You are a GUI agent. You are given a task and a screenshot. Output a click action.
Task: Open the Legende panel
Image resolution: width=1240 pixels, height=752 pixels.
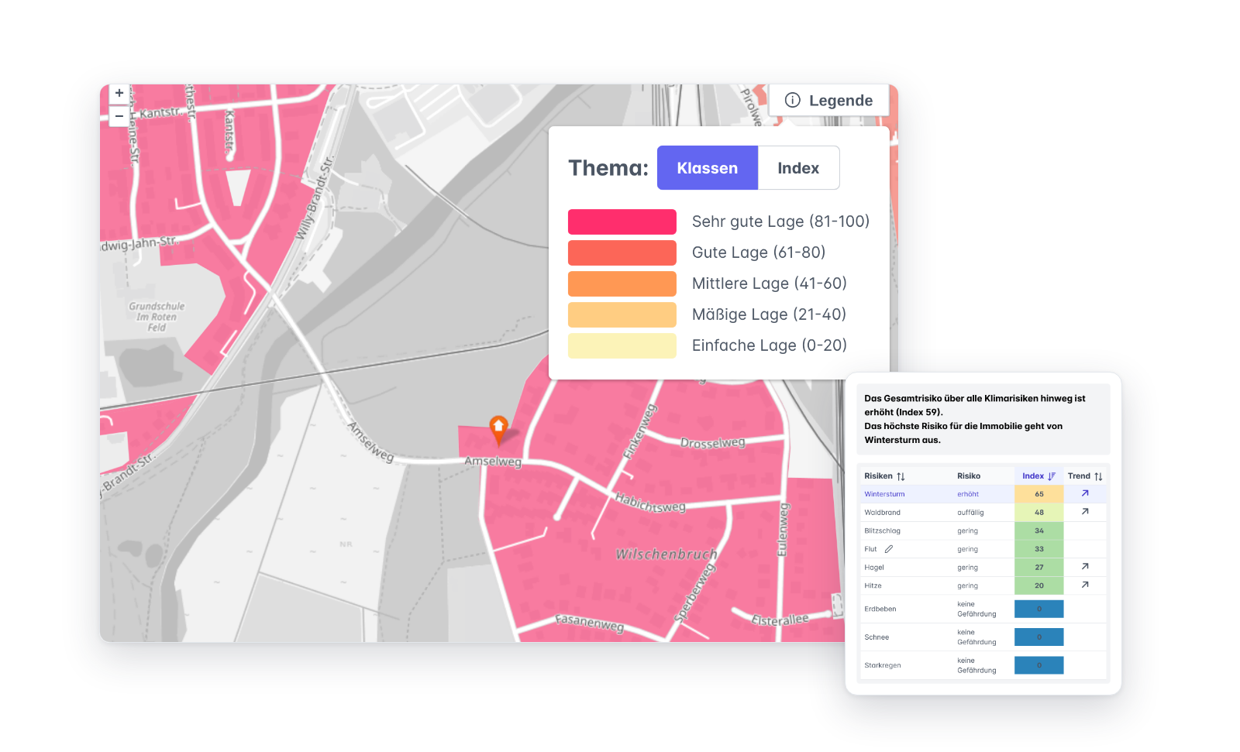pos(828,101)
